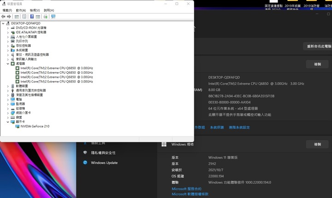Click the 8.00 GB RAM value
Viewport: 332px width, 198px height.
[x=214, y=90]
